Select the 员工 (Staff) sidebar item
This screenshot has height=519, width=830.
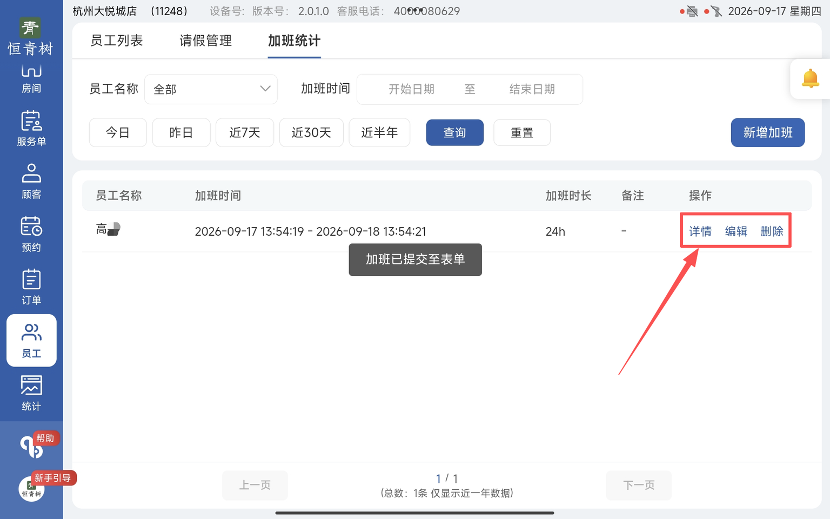[31, 341]
